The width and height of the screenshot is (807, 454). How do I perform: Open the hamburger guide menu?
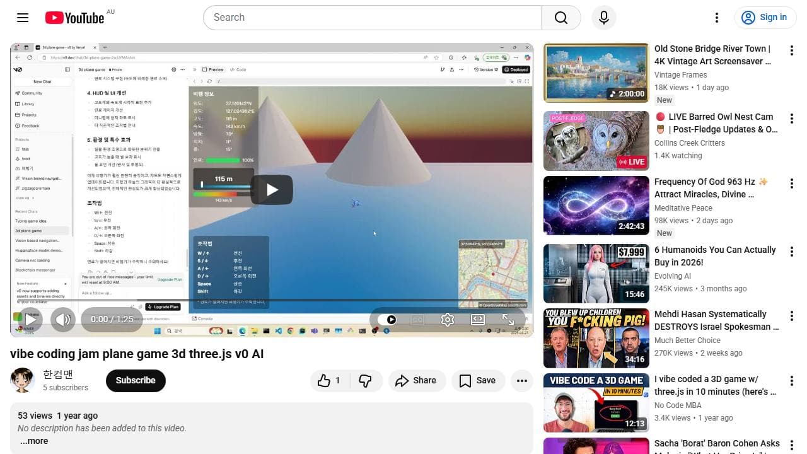[23, 18]
